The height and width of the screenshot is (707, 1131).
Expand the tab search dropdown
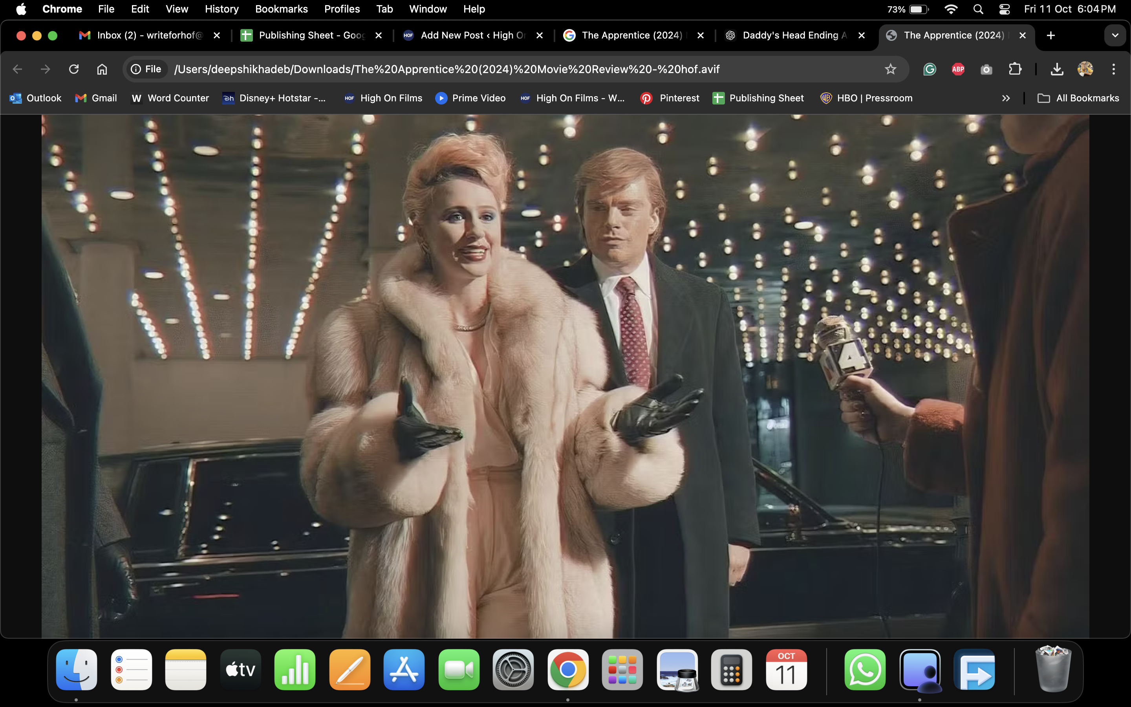(x=1115, y=35)
